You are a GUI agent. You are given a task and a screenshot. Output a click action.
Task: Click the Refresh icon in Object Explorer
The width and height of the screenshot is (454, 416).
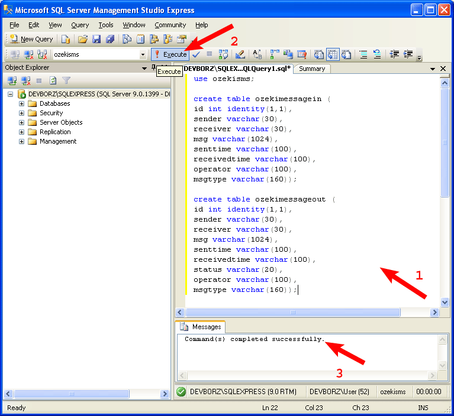(53, 80)
